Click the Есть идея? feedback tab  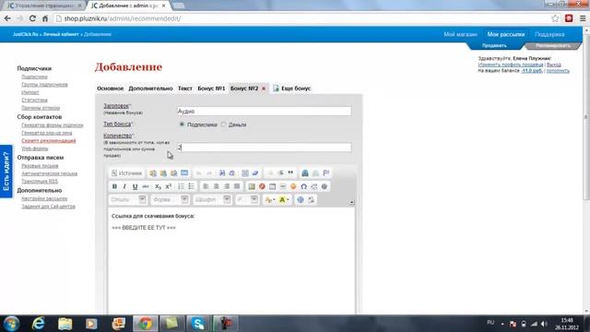click(6, 171)
